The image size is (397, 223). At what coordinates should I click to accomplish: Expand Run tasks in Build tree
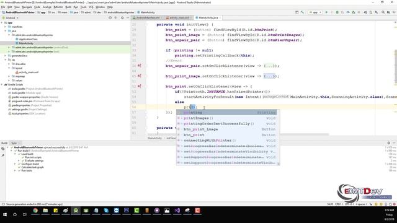point(15,171)
